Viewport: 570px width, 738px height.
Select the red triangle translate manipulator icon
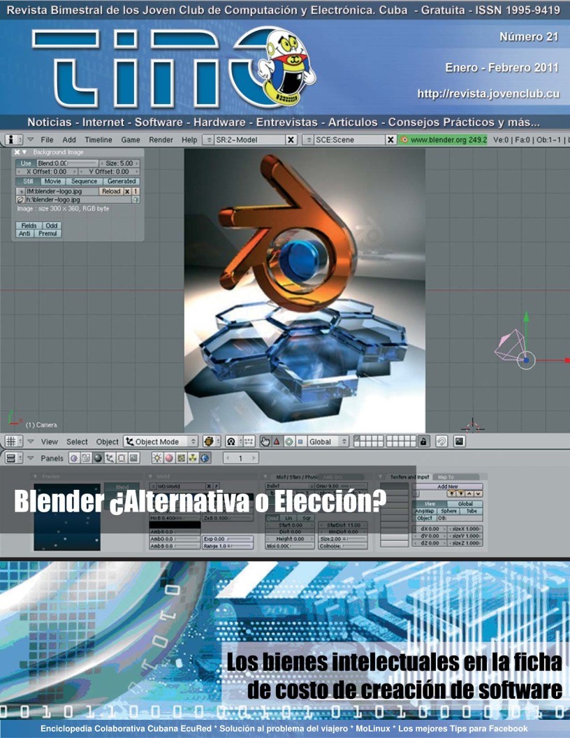tap(277, 442)
